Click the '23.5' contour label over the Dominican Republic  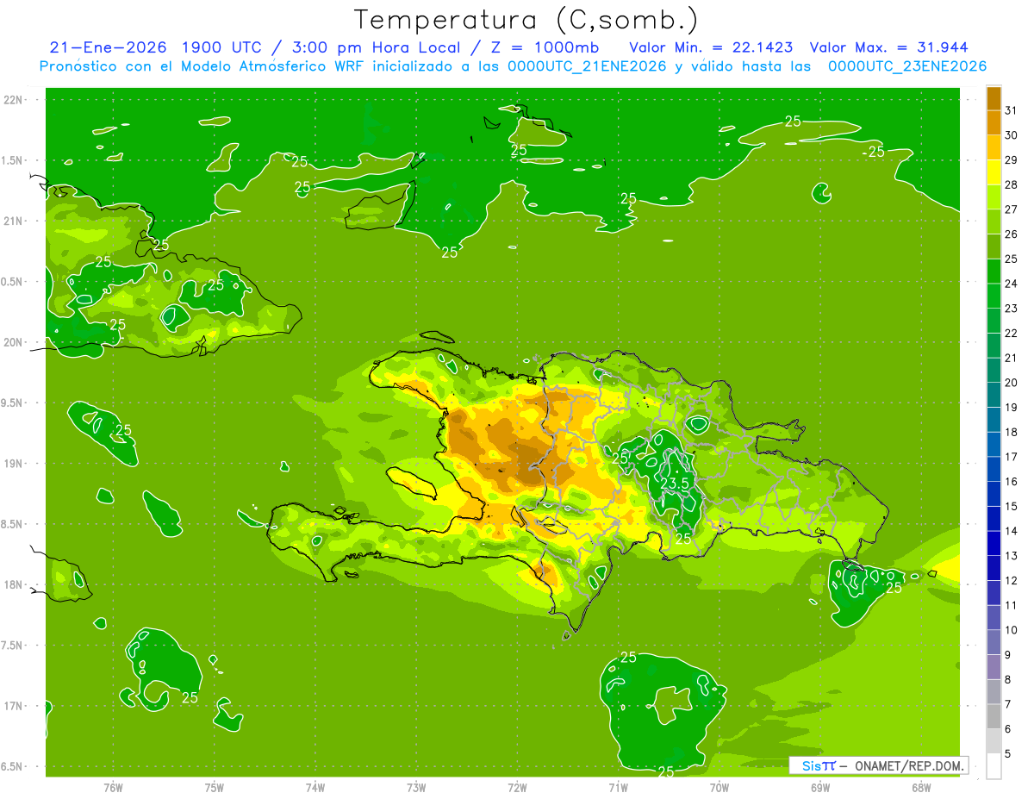pyautogui.click(x=676, y=484)
